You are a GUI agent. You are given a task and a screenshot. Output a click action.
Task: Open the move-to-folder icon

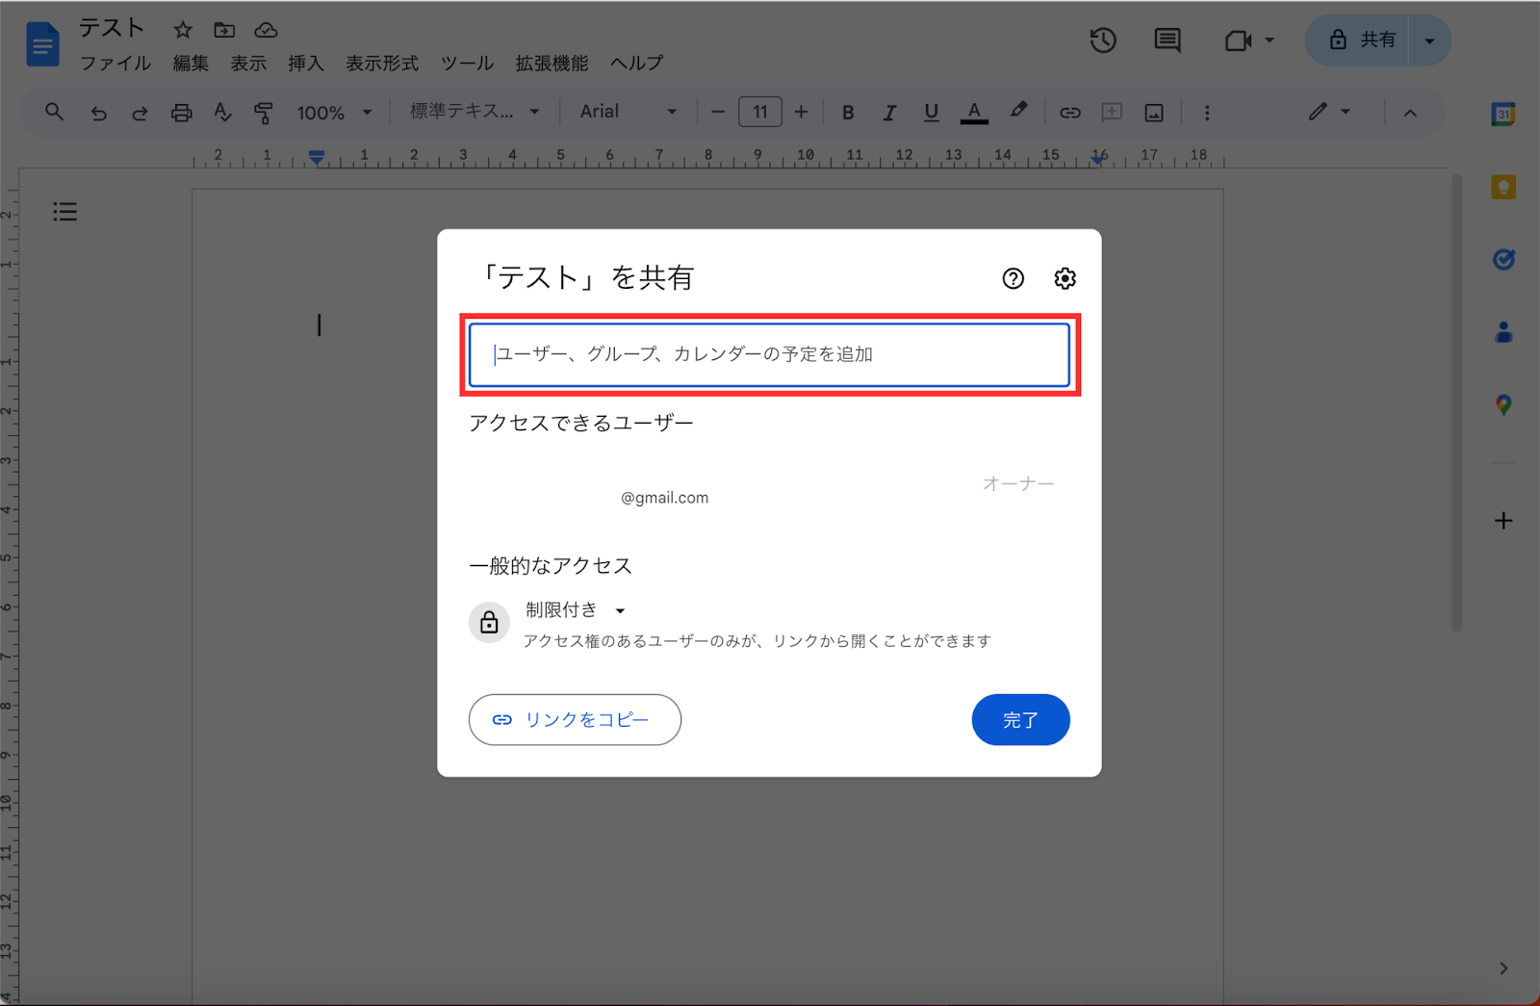(x=224, y=30)
